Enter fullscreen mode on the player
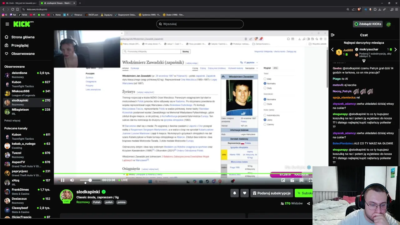 click(310, 180)
